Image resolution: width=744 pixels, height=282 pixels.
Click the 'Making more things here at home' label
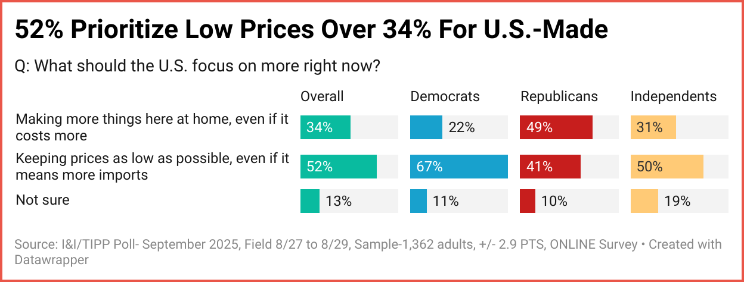(152, 127)
